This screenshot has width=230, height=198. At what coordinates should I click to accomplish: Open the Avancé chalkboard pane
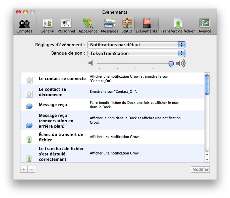pos(205,26)
